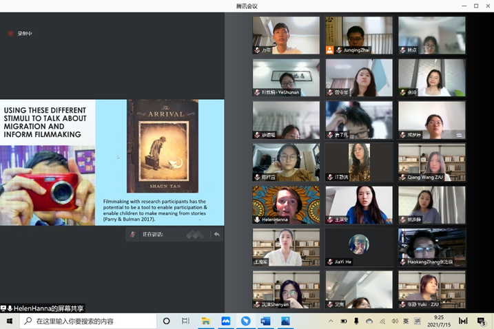This screenshot has height=329, width=494.
Task: Click the reply arrow in speaking bar
Action: click(x=216, y=235)
